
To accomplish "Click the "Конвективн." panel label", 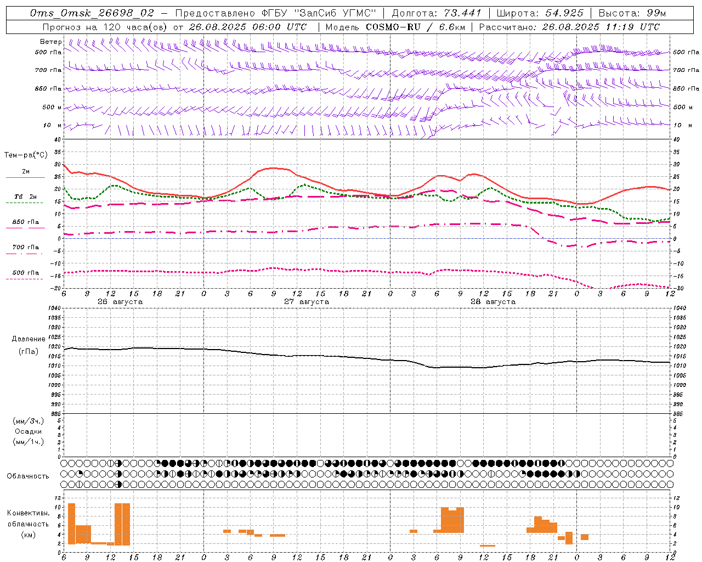I will click(x=29, y=513).
